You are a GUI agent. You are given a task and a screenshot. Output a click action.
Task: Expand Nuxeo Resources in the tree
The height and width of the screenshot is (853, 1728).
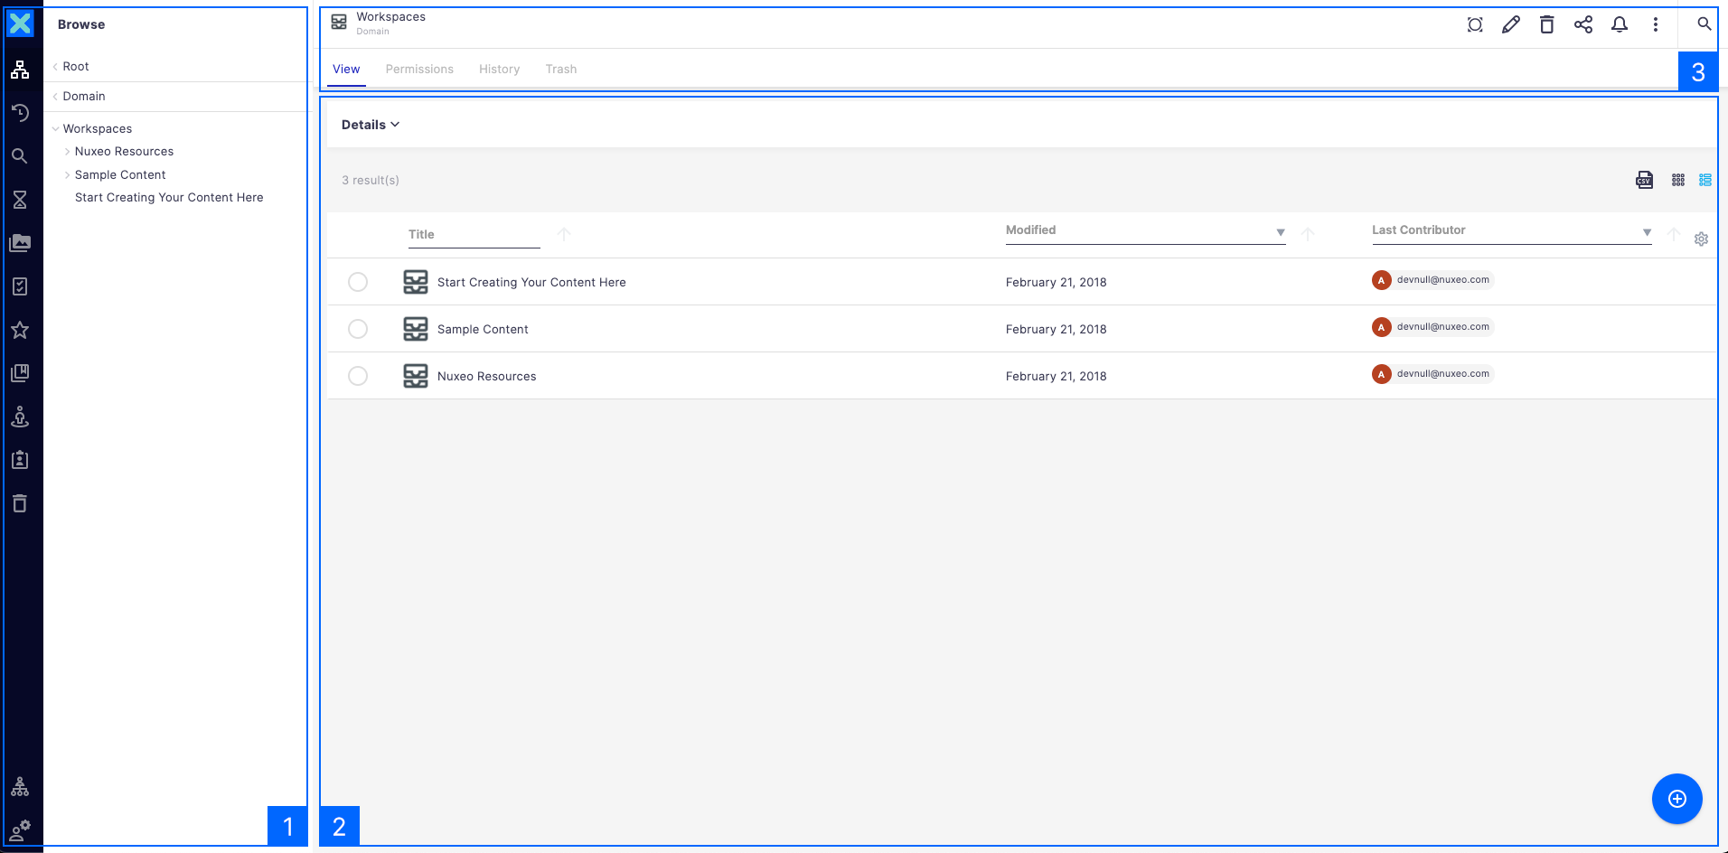pyautogui.click(x=67, y=152)
